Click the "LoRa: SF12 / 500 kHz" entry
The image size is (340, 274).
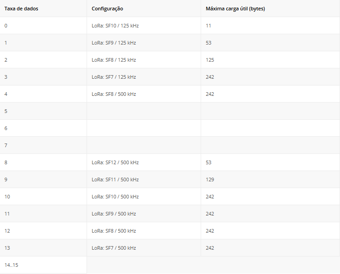(115, 162)
